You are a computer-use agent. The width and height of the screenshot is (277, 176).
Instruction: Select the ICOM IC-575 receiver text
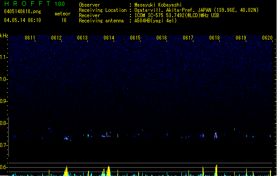177,15
